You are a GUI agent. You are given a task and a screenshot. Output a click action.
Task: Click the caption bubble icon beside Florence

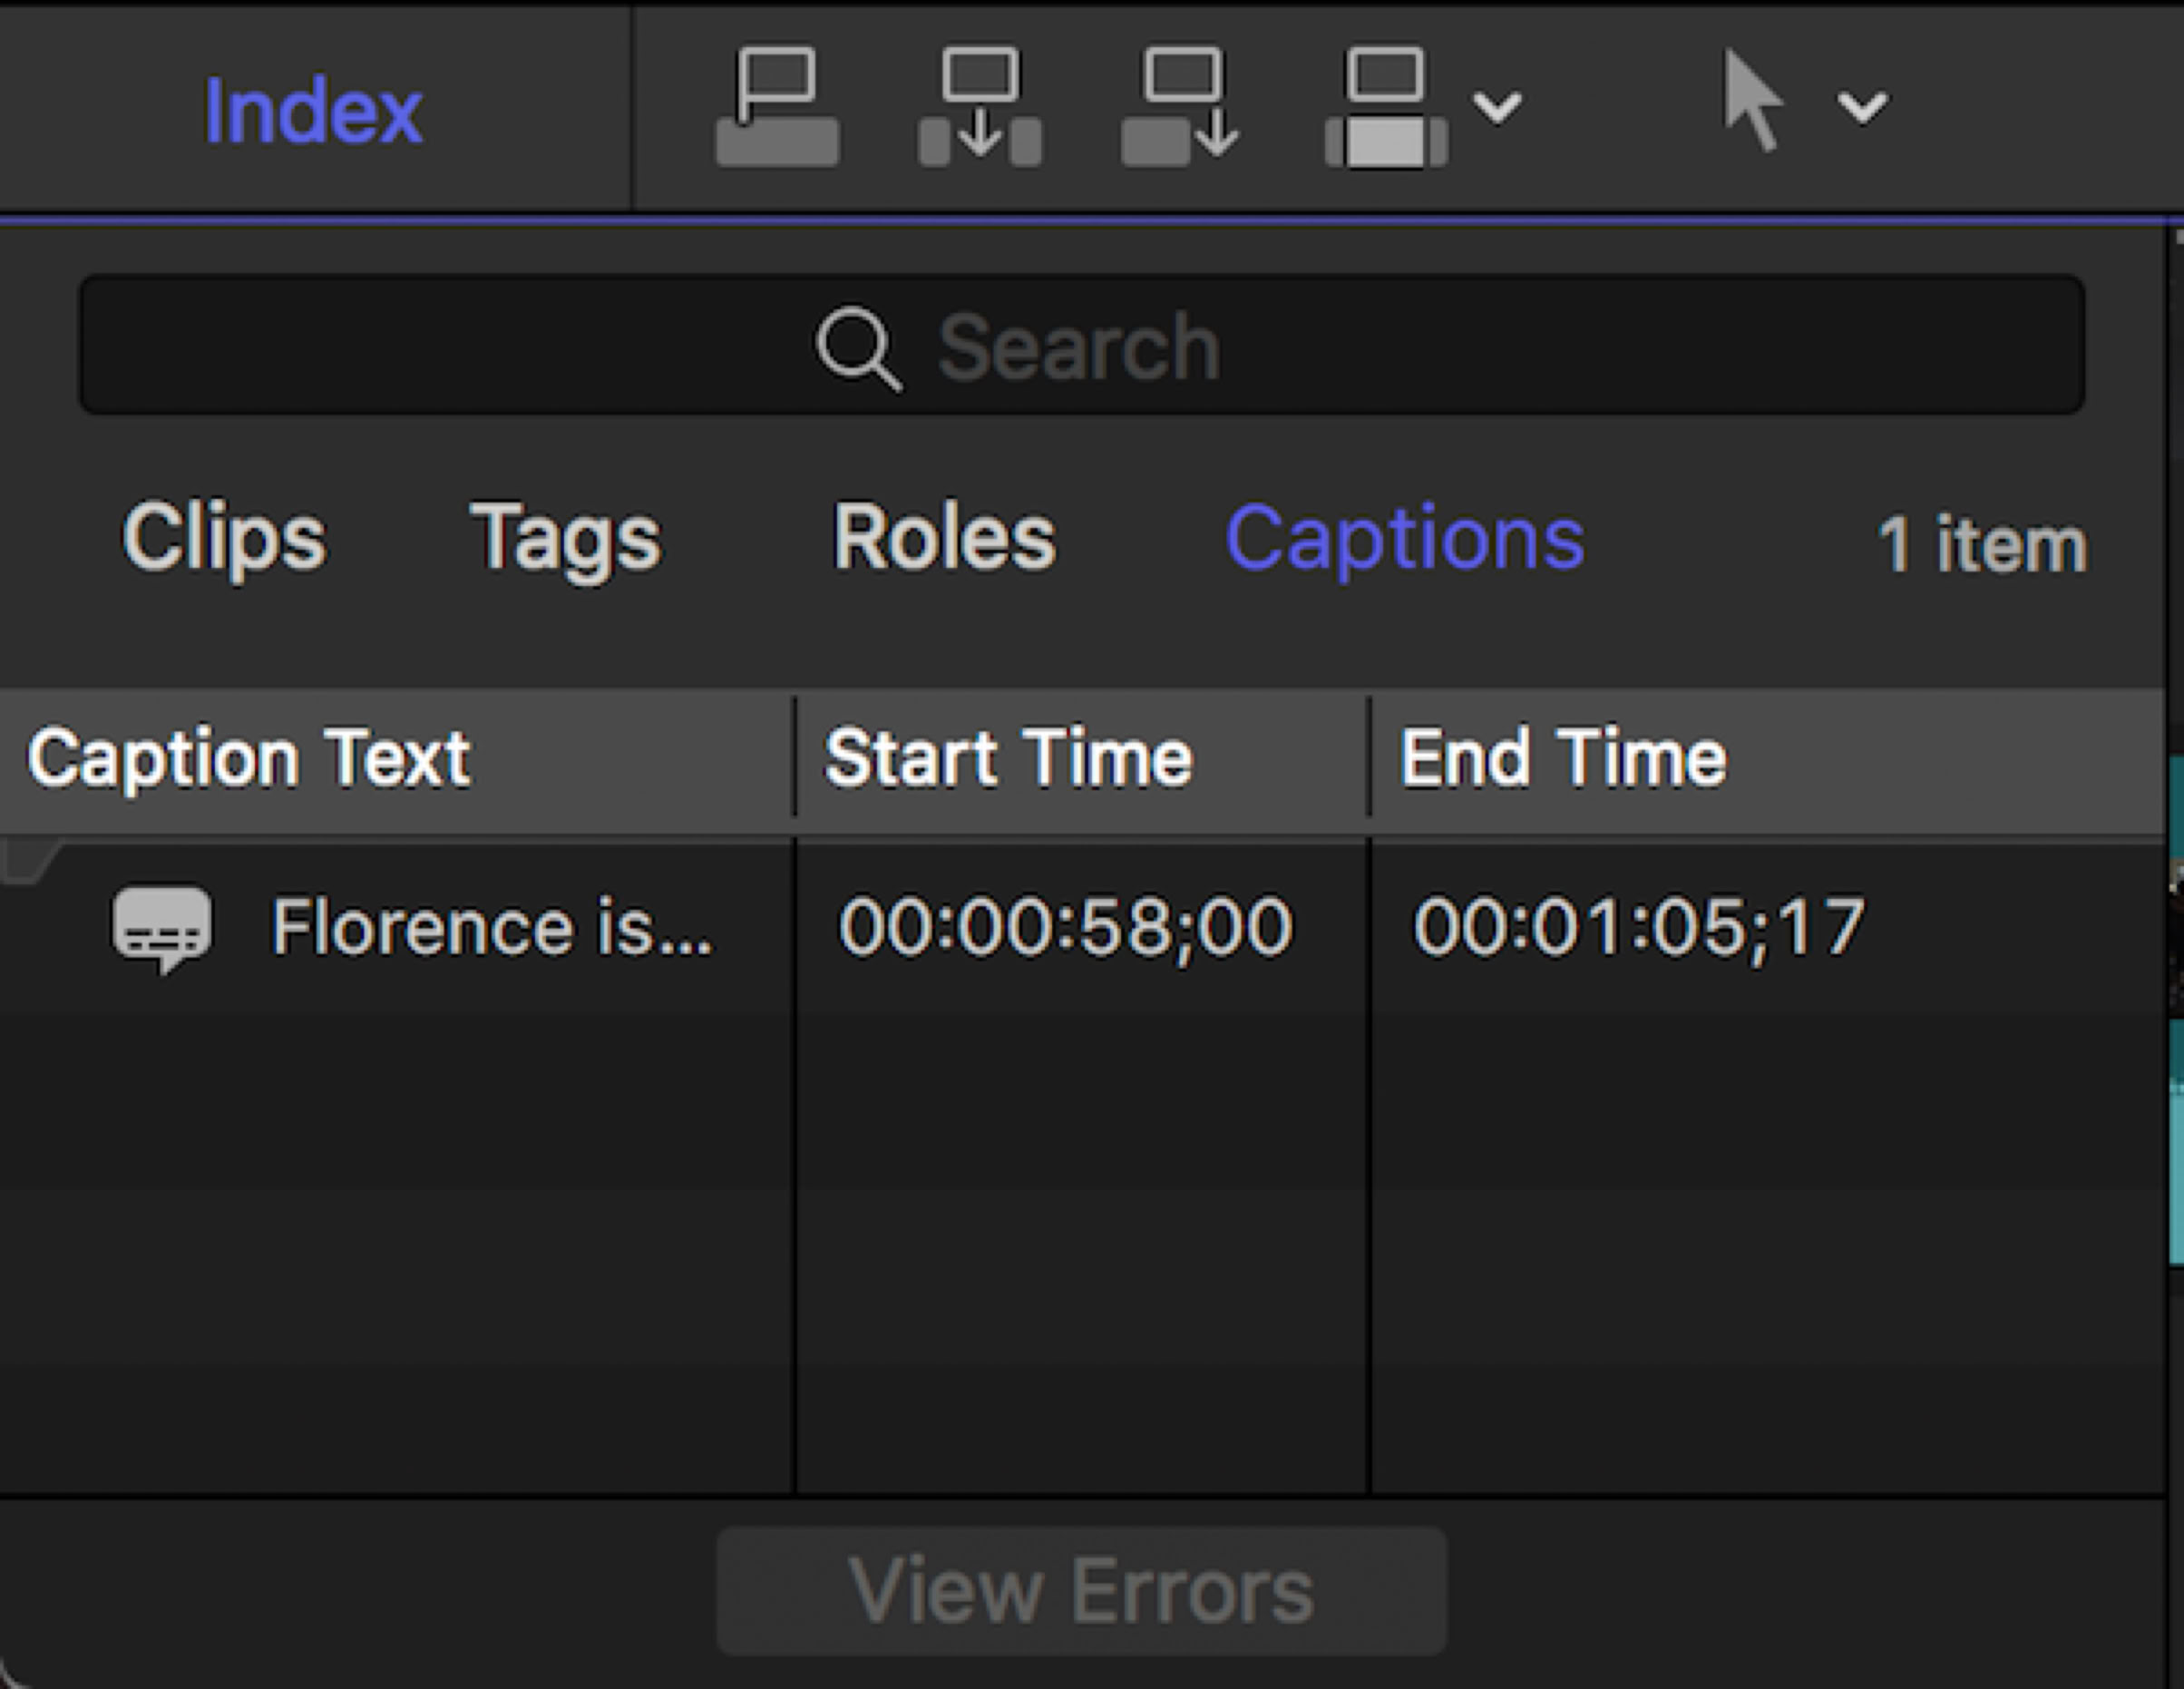pyautogui.click(x=161, y=927)
